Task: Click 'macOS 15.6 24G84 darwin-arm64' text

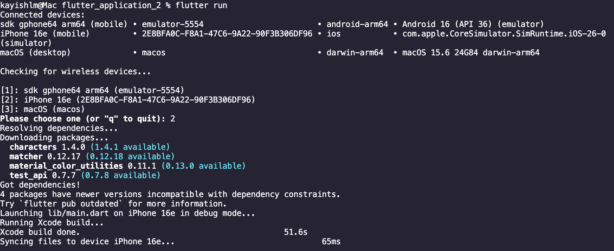Action: [471, 53]
